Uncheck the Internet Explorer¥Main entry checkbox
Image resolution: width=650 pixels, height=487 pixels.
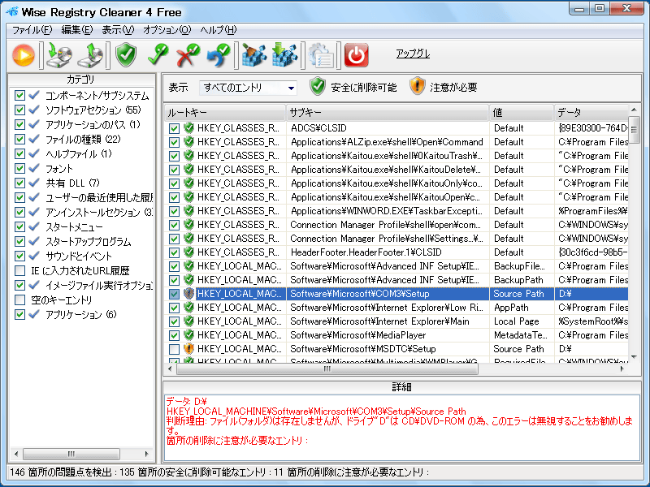[174, 321]
